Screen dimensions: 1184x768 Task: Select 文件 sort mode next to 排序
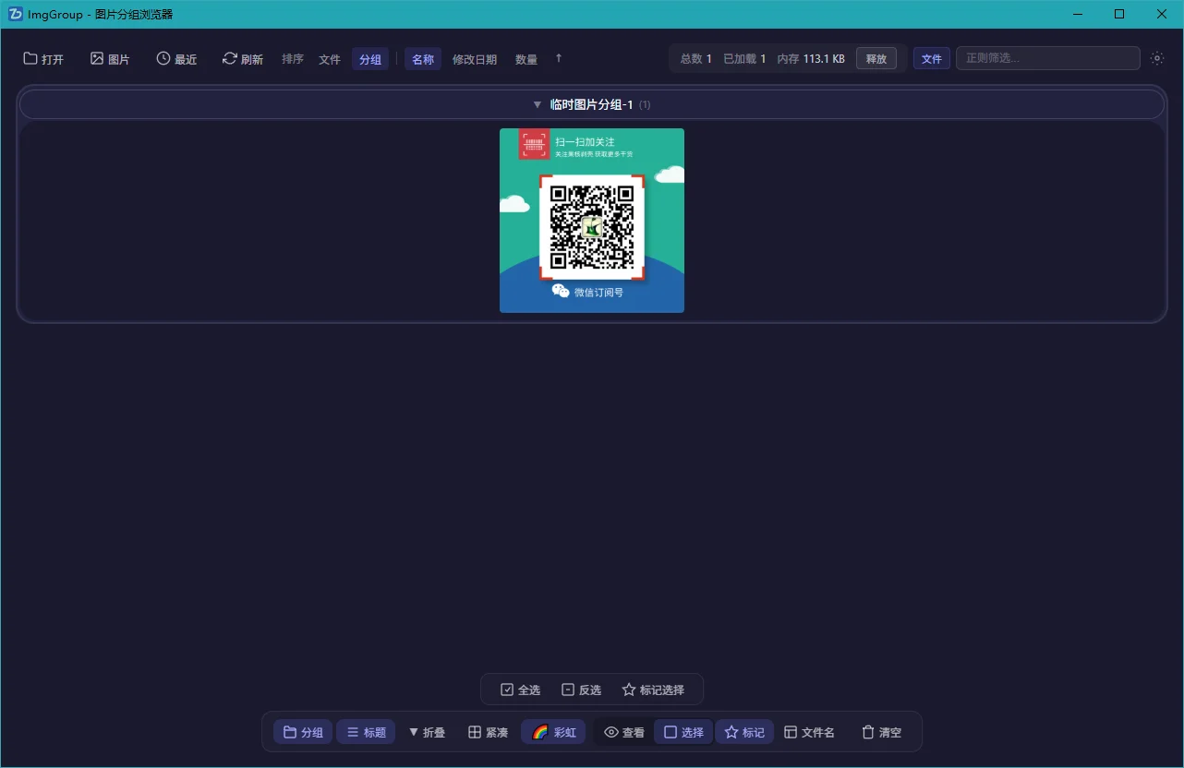coord(330,59)
